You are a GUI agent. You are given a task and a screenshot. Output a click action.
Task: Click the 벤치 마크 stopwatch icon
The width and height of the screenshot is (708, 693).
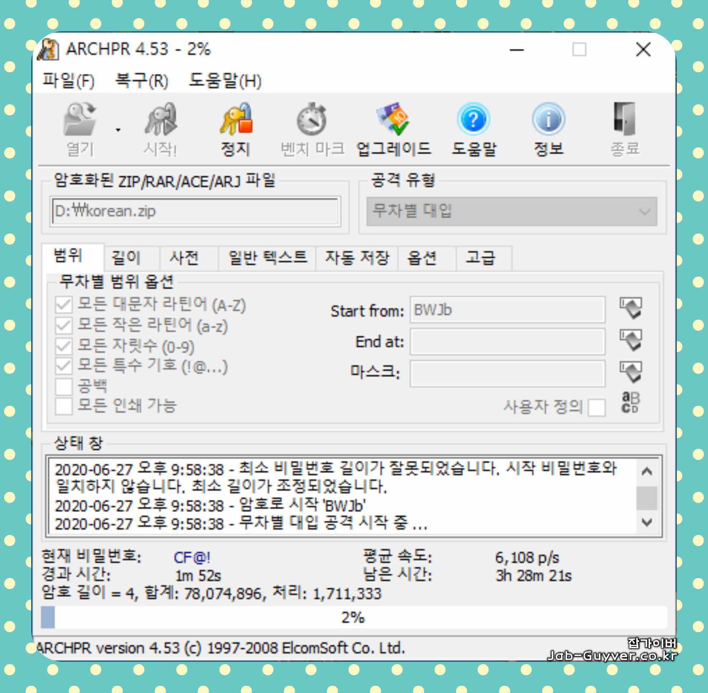tap(312, 120)
